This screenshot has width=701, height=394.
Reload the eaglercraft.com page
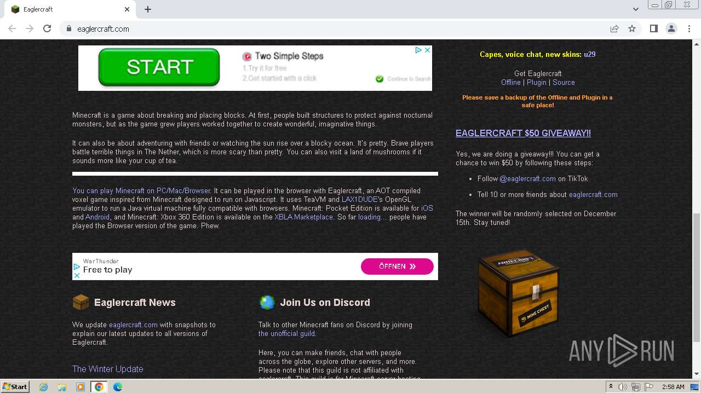point(47,28)
